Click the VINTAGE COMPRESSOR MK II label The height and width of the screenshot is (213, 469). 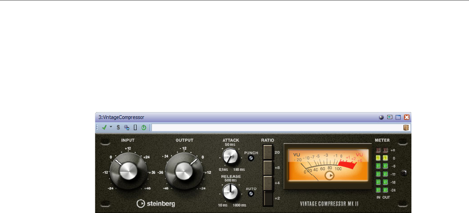click(x=329, y=204)
